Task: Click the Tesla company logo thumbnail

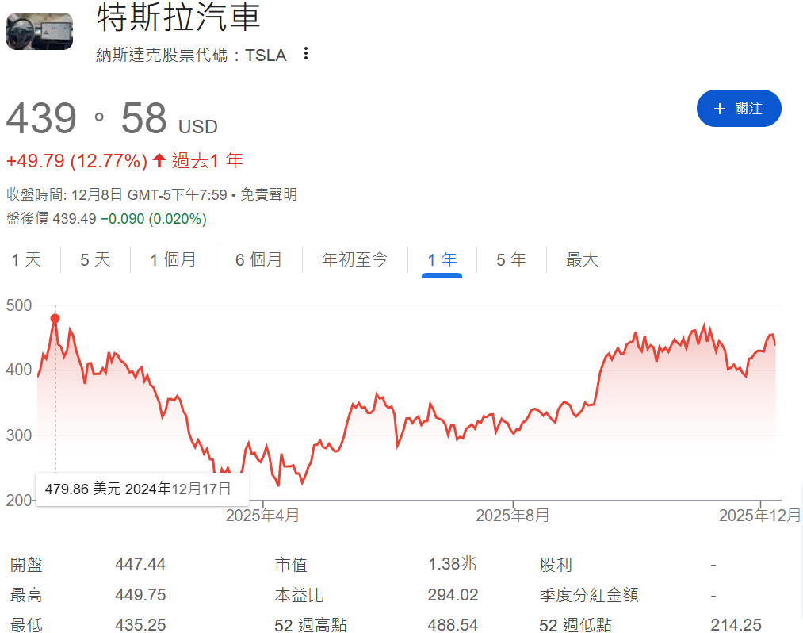Action: tap(40, 32)
